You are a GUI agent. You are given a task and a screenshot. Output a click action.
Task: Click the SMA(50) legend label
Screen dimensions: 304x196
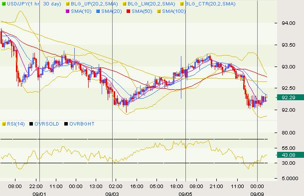(142, 11)
